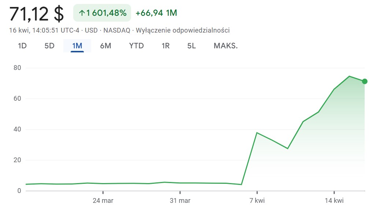
Task: Switch chart to 1R range
Action: click(165, 46)
